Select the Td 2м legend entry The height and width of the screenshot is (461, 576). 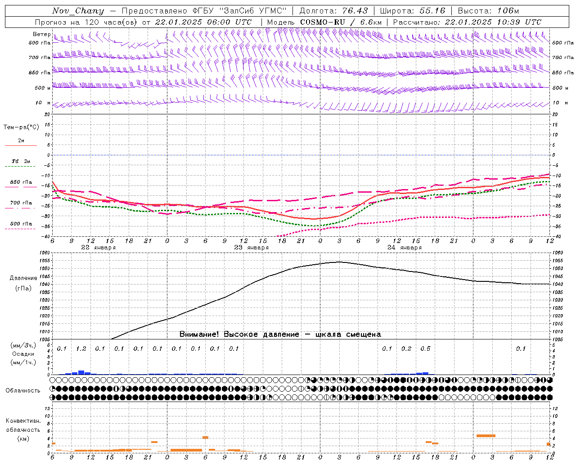click(21, 161)
